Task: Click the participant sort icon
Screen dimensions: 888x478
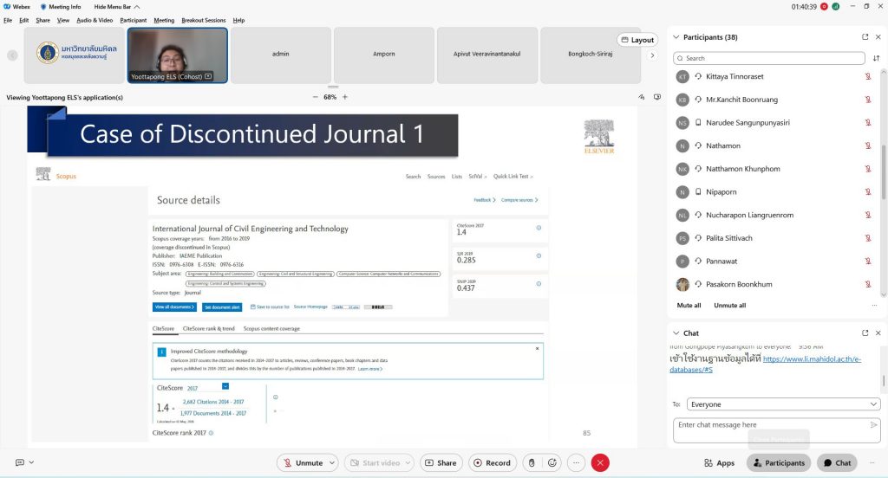Action: (876, 58)
